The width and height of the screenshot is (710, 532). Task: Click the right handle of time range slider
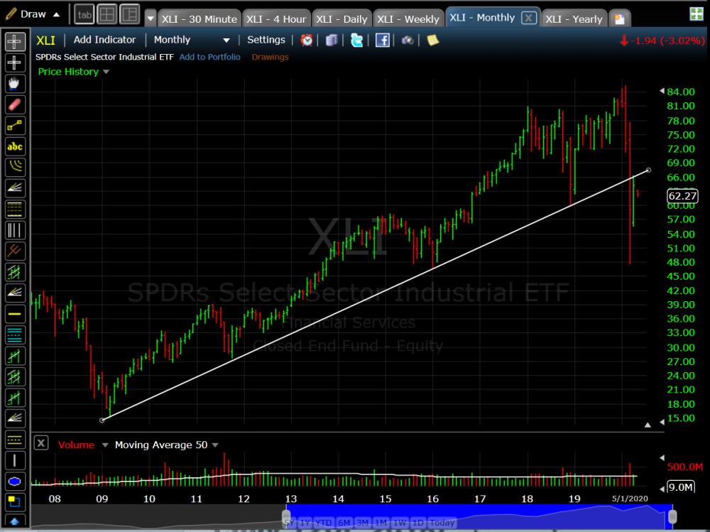672,516
